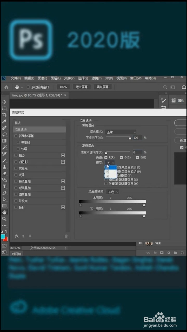Enable the 图案叠加 checkbox

pos(16,194)
